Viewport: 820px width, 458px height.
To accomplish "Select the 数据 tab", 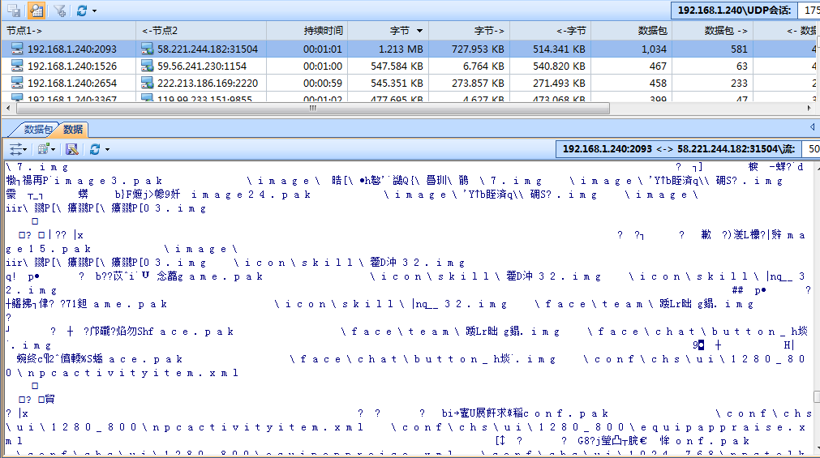I will tap(73, 129).
